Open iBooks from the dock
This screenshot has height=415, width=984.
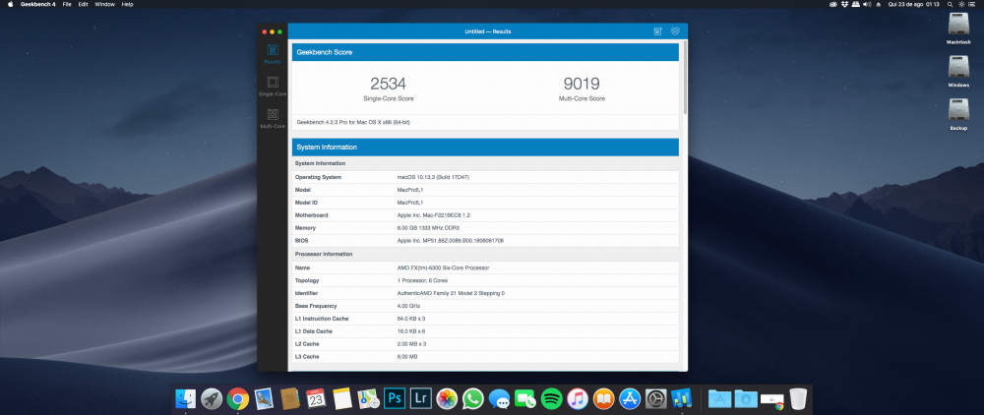point(603,398)
